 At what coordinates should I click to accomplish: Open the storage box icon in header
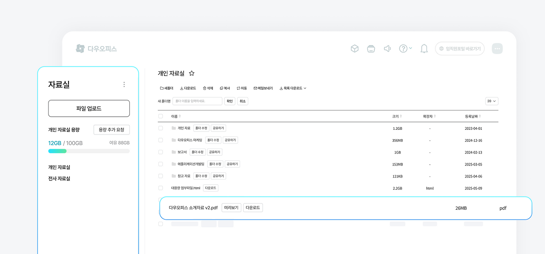click(371, 49)
